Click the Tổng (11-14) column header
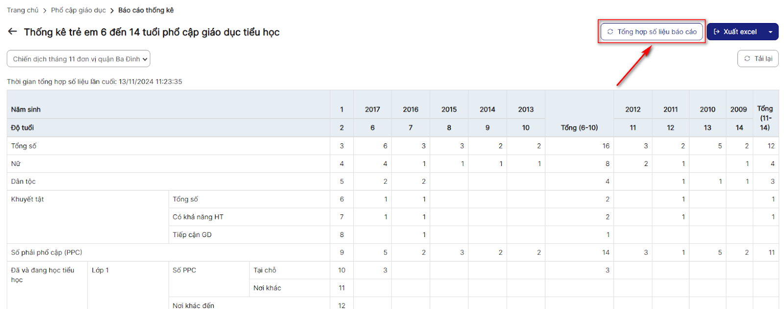This screenshot has width=784, height=309. tap(765, 118)
